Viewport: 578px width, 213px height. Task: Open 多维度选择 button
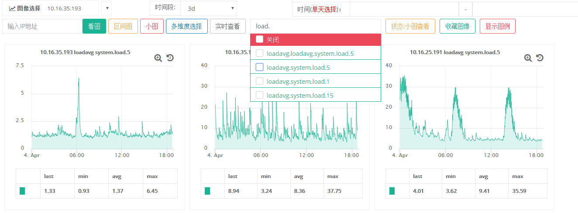[x=187, y=26]
